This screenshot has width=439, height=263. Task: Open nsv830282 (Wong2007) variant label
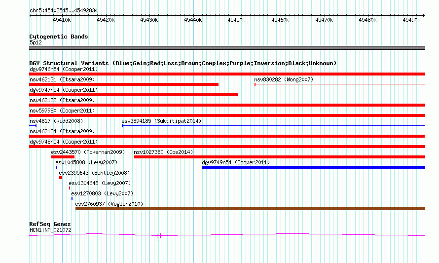coord(284,79)
